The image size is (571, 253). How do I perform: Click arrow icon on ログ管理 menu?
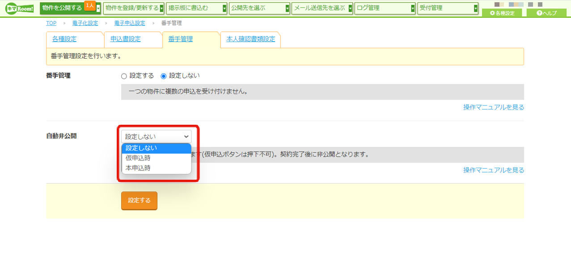[413, 9]
